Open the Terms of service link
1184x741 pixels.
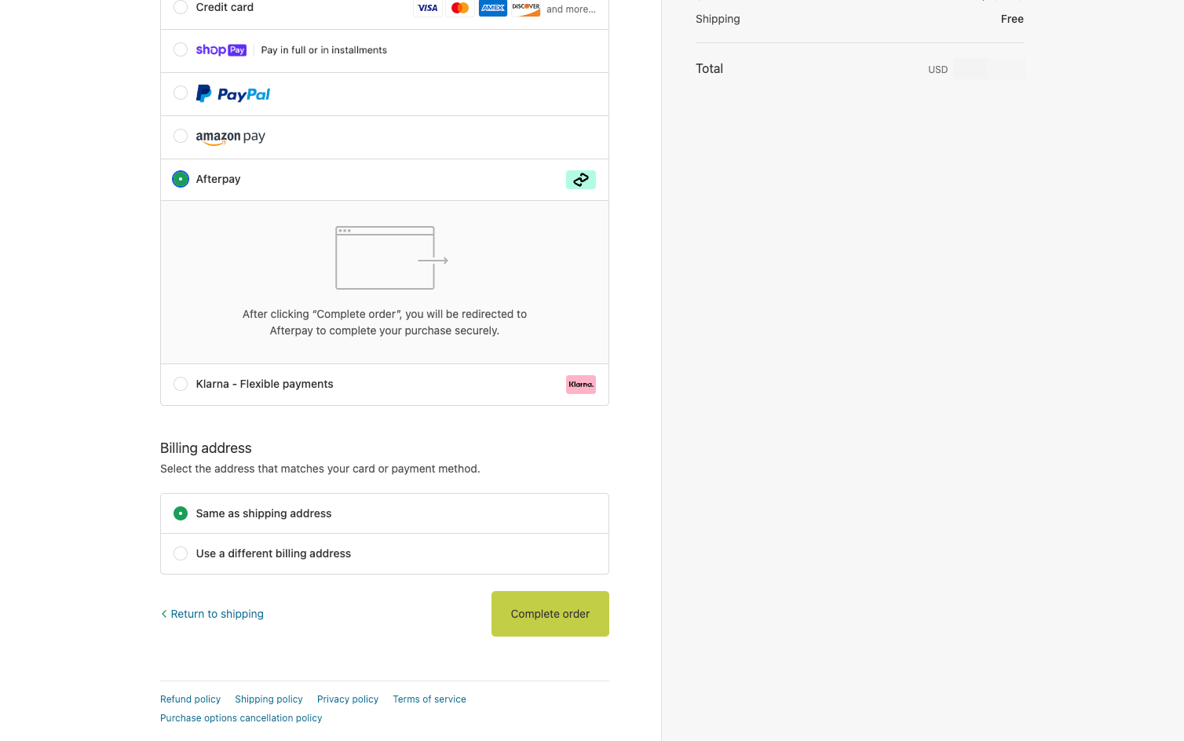click(429, 699)
